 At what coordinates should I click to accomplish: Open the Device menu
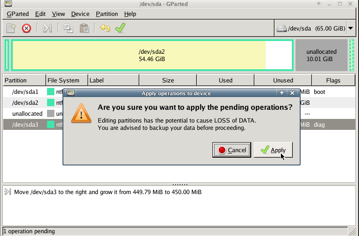[80, 14]
